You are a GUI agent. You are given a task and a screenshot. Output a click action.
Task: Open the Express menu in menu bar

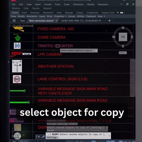[36, 8]
